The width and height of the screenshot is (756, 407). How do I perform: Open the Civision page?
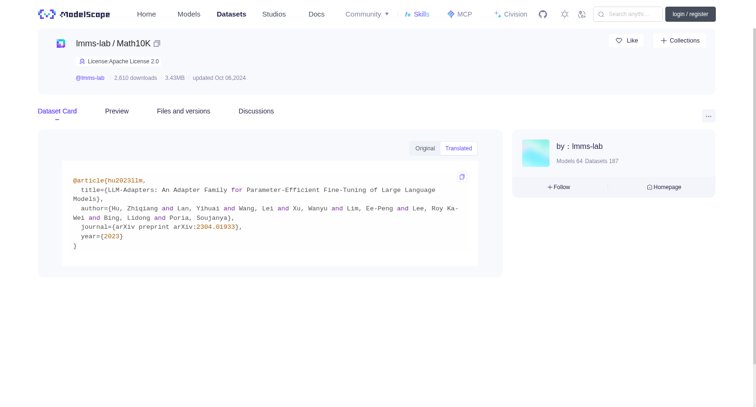coord(511,14)
